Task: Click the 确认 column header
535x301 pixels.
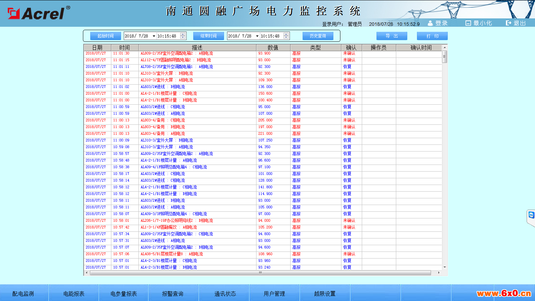Action: point(351,47)
